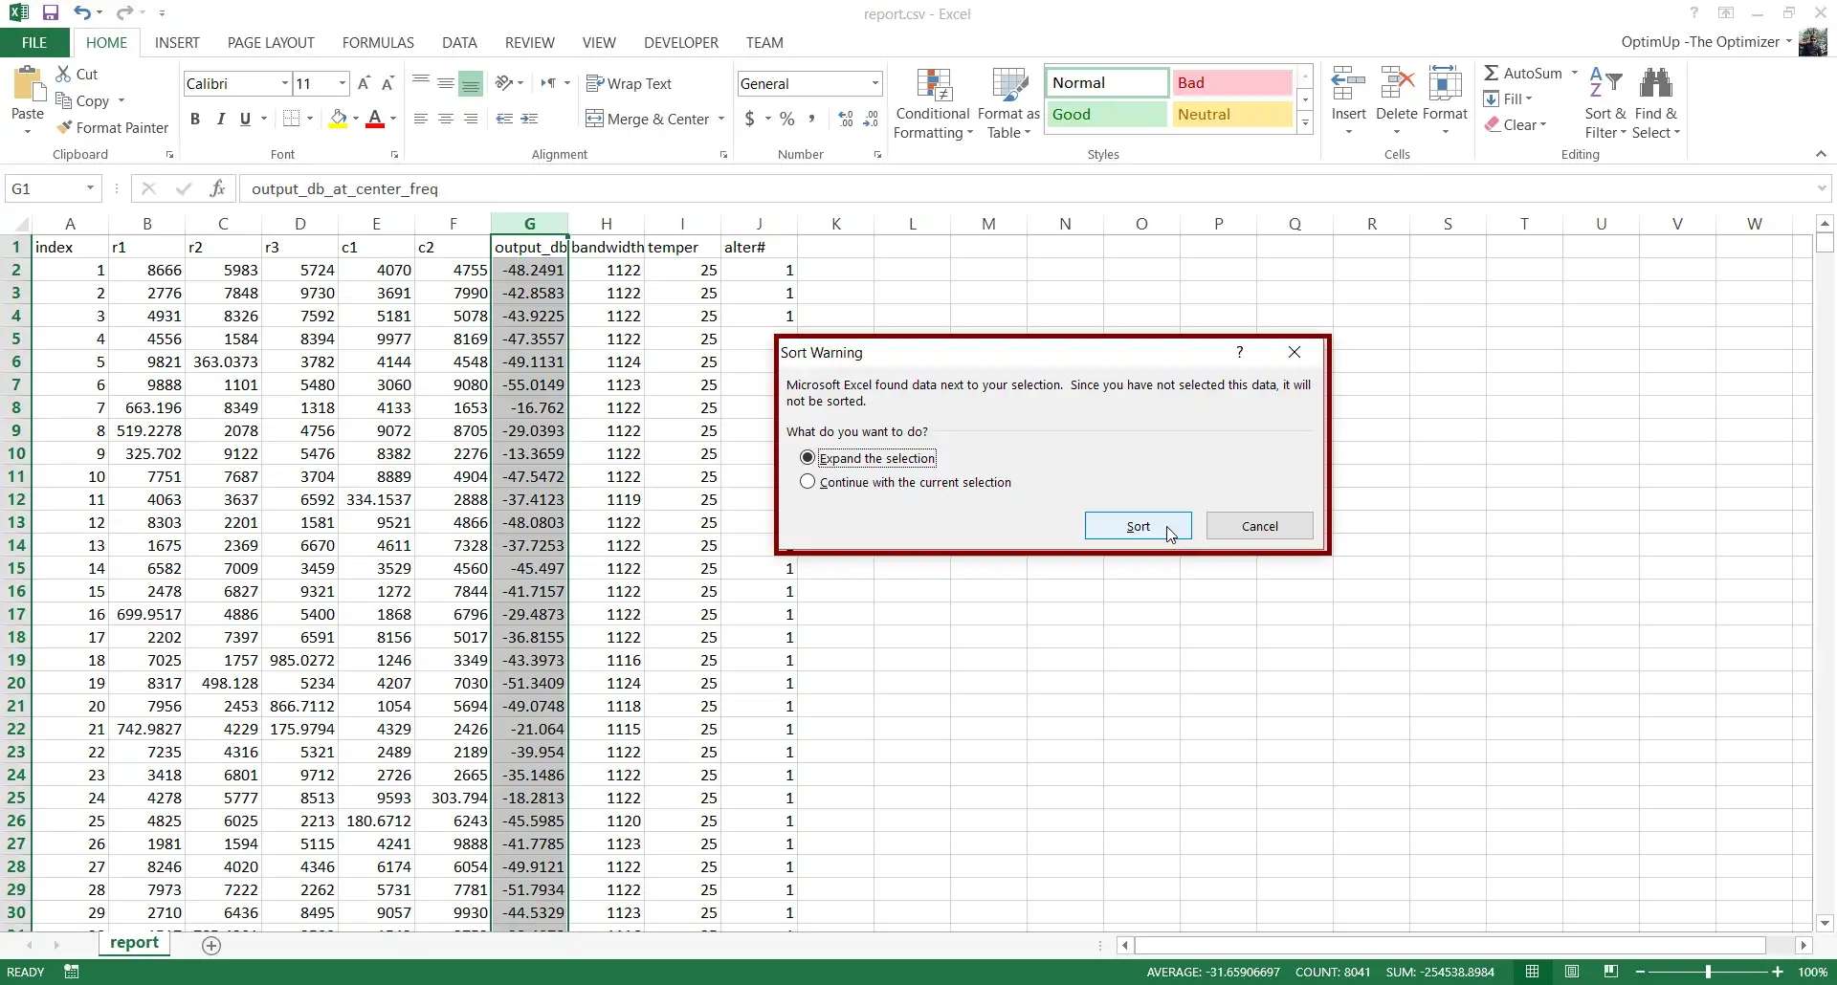
Task: Apply the Good cell style
Action: 1106,115
